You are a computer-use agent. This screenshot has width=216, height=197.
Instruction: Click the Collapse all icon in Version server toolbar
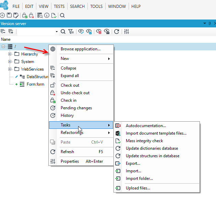[3, 32]
